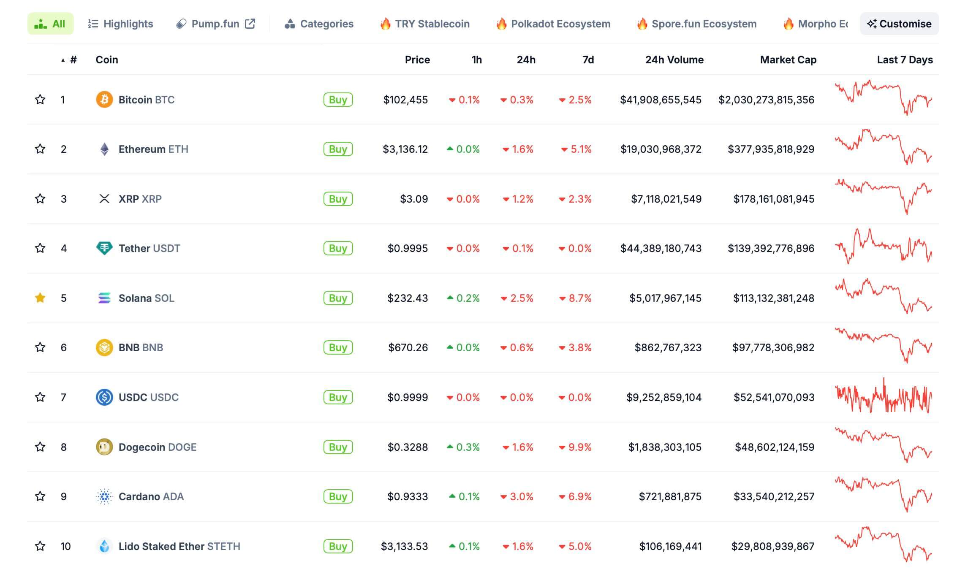Click the Dogecoin logo icon
This screenshot has height=569, width=968.
(x=104, y=447)
